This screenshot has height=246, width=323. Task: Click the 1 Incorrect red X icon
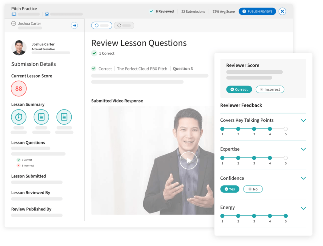point(19,166)
